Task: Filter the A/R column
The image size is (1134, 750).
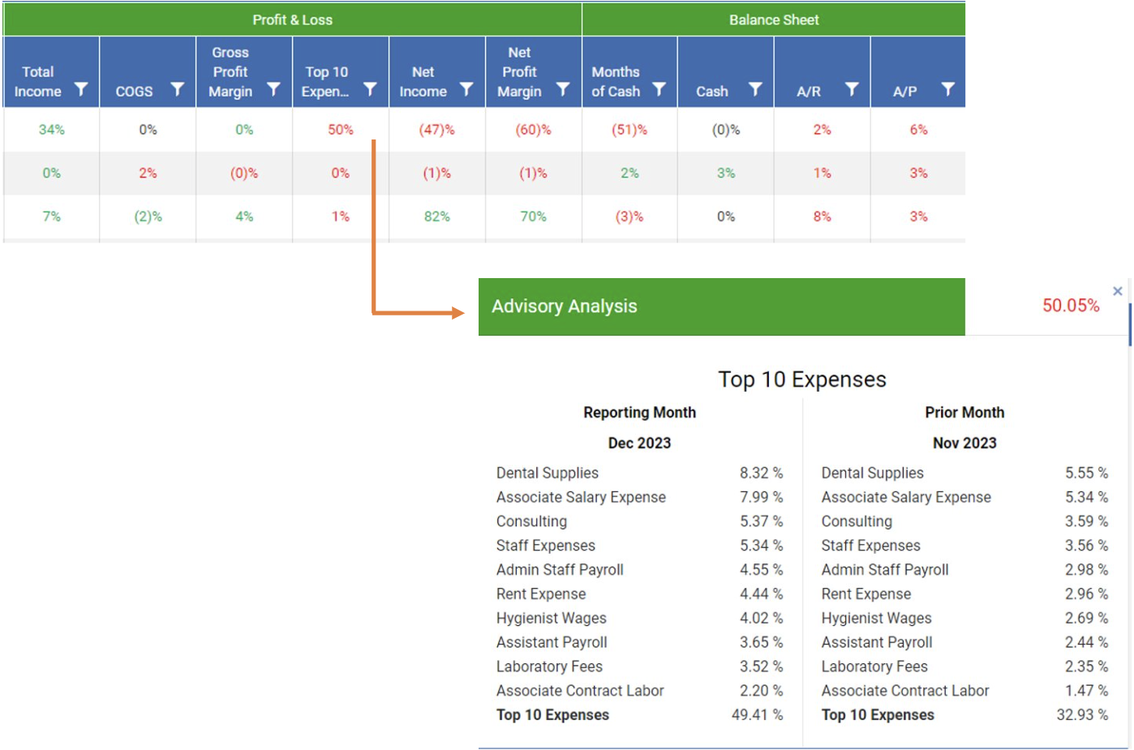Action: (x=852, y=89)
